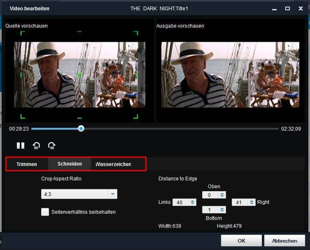Click the Distance to Edge label
310x250 pixels.
click(178, 179)
